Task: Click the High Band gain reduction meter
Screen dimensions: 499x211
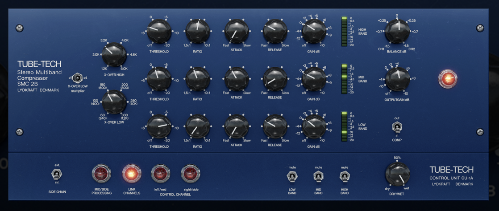Action: click(x=344, y=31)
